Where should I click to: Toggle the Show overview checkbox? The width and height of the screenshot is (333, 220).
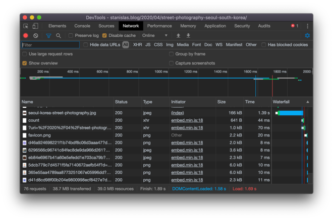point(24,63)
